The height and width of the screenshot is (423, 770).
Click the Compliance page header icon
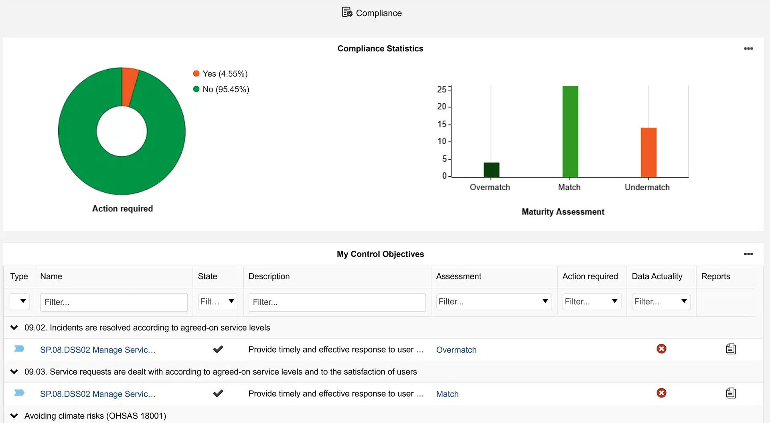[347, 12]
